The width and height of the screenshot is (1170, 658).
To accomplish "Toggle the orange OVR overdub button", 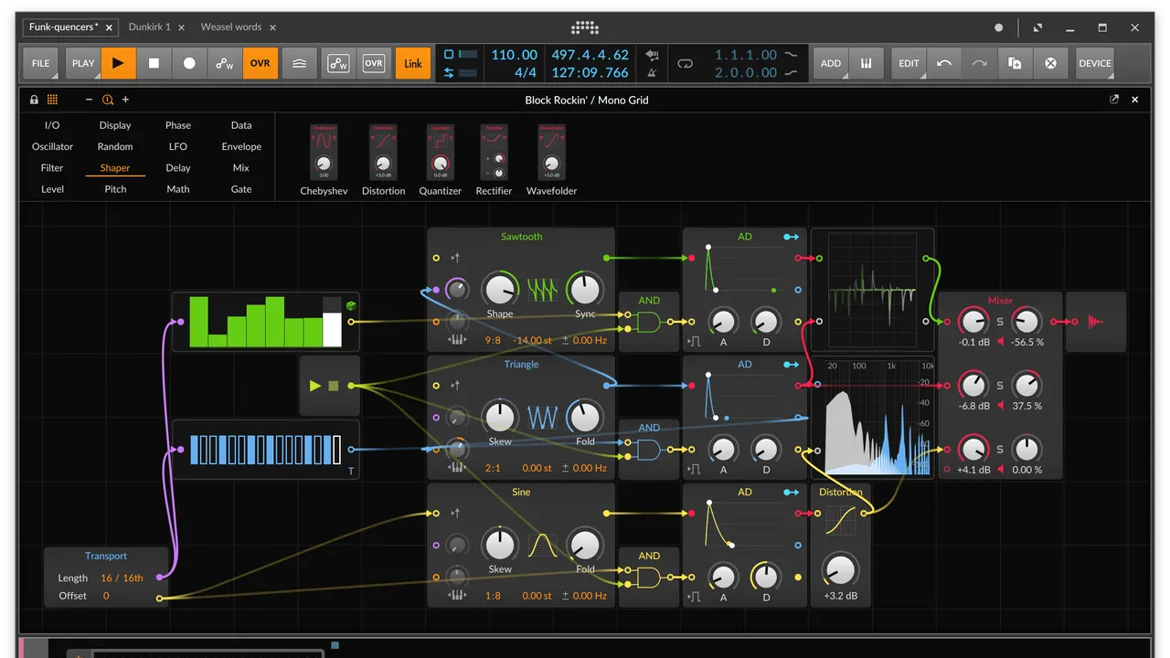I will (x=261, y=63).
